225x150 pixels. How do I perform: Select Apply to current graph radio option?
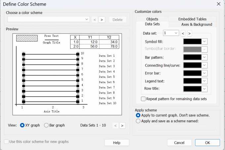tap(138, 115)
